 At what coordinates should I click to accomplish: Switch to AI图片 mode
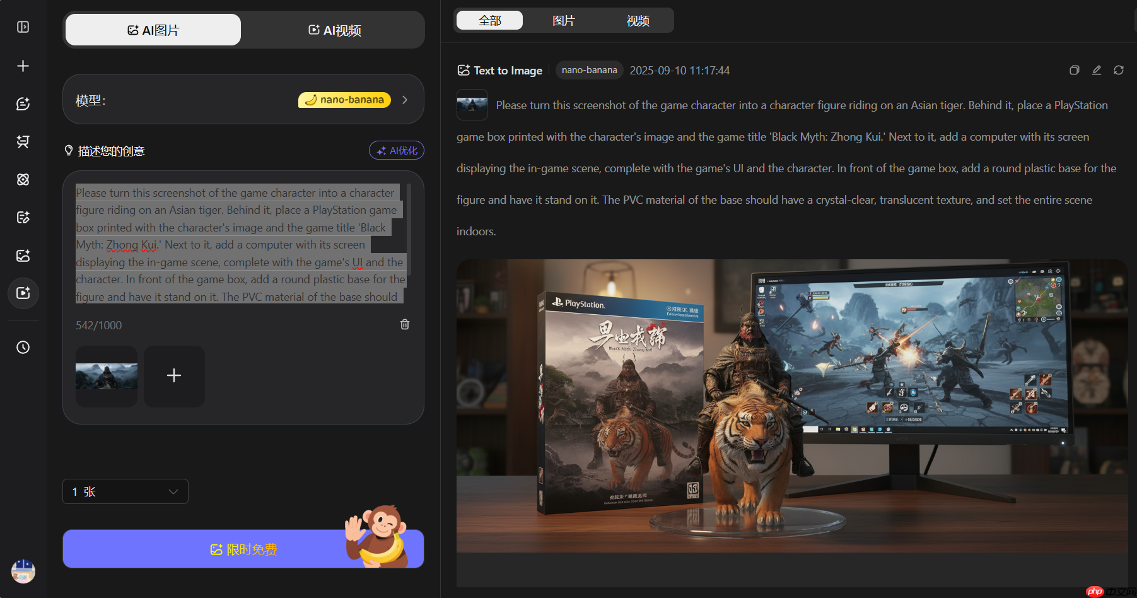point(153,30)
